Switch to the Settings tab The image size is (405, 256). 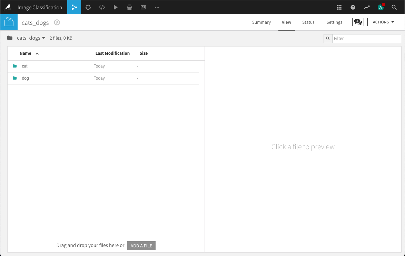pos(334,22)
